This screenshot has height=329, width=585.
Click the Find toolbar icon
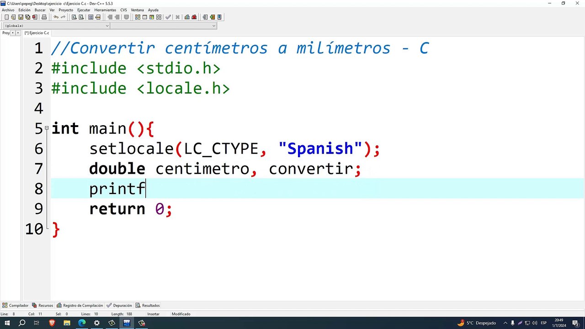tap(74, 17)
